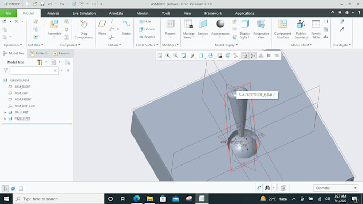Click the model tree search field
This screenshot has width=363, height=204.
[x=34, y=70]
